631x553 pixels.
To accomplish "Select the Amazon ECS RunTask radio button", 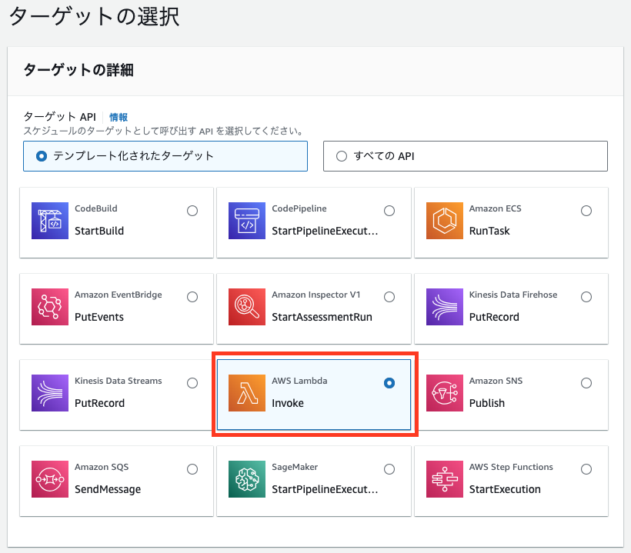I will [x=586, y=211].
